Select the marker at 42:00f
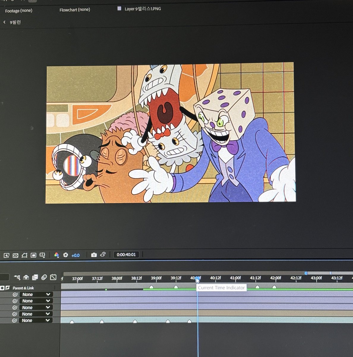The width and height of the screenshot is (353, 357). coord(274,287)
